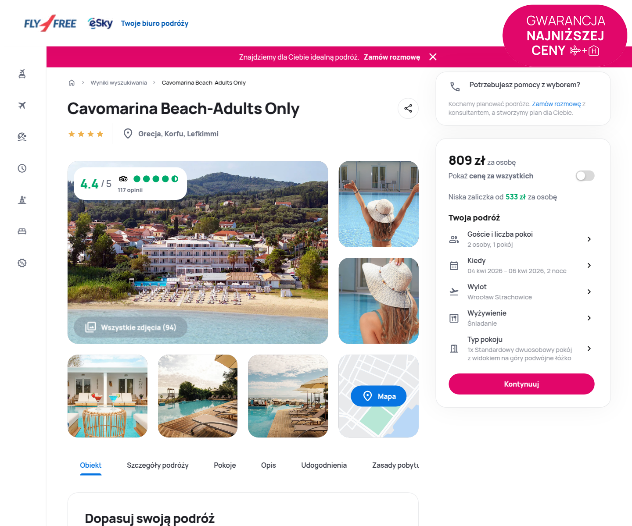Go to home via breadcrumb house icon
The height and width of the screenshot is (526, 632).
[x=72, y=82]
